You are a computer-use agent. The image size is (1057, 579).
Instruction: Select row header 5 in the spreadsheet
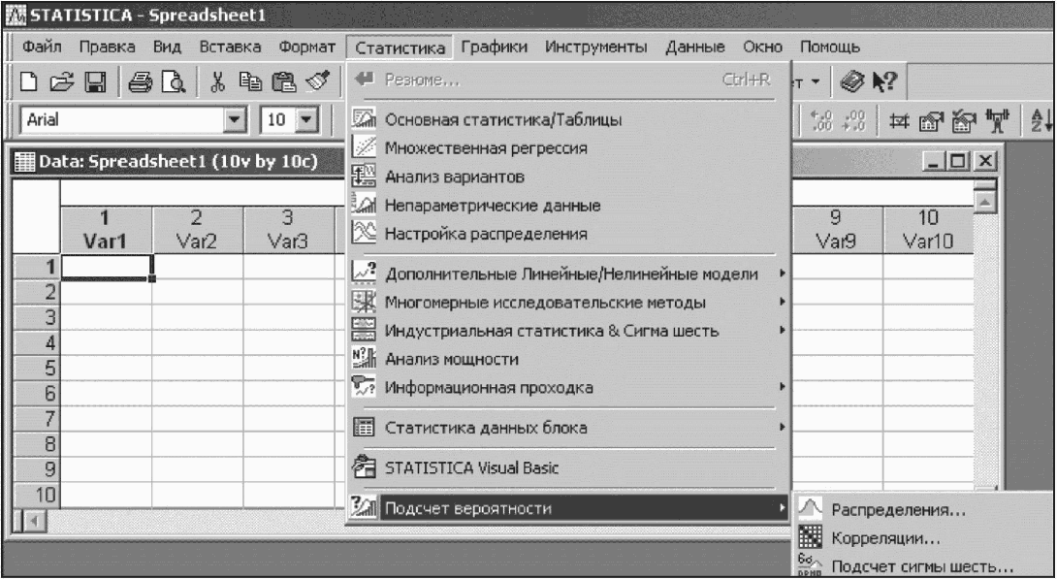click(37, 369)
